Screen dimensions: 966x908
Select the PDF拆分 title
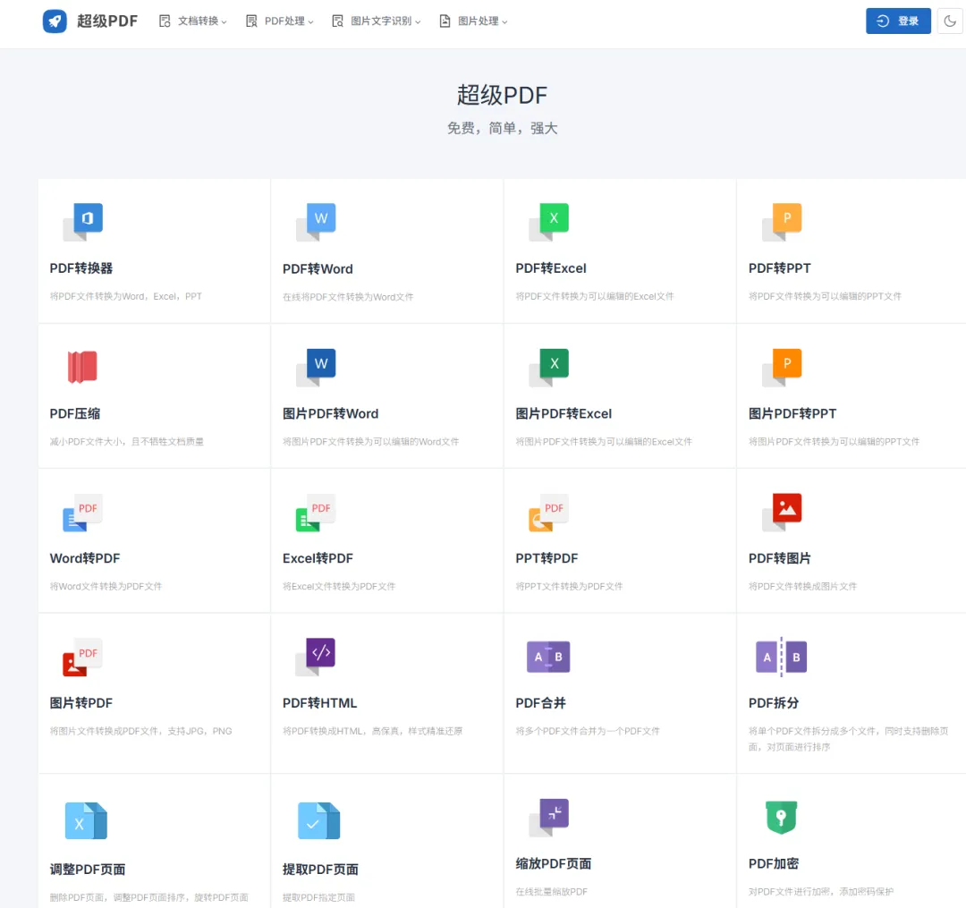[x=773, y=703]
